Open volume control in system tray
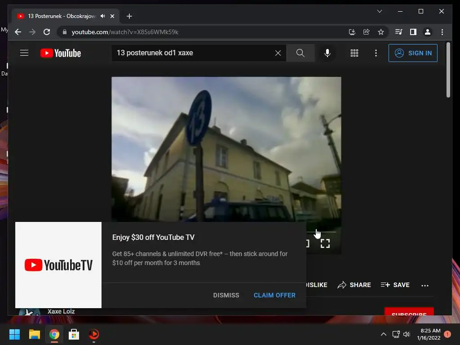Viewport: 460px width, 345px height. pos(406,334)
